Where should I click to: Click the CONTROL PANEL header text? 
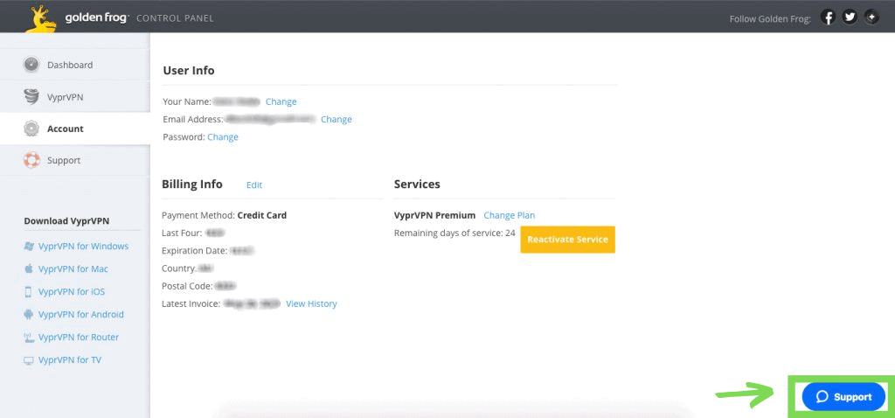point(175,18)
